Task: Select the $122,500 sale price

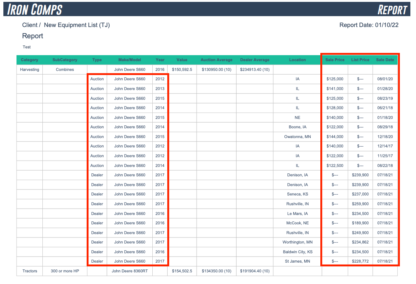Action: coord(335,165)
